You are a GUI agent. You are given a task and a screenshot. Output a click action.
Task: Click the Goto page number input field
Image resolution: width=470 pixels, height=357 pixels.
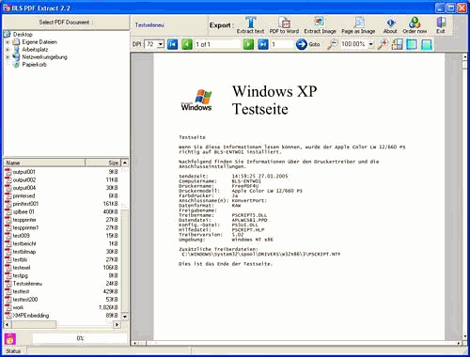point(282,44)
